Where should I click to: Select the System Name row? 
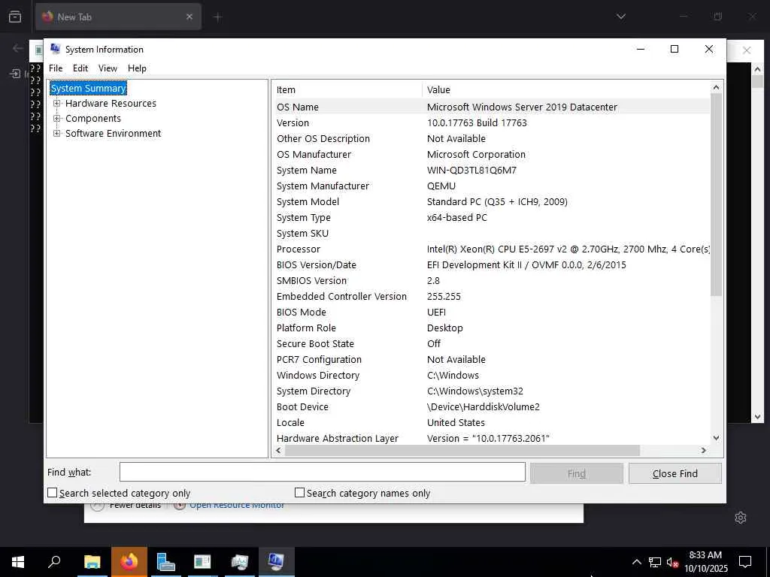(491, 171)
